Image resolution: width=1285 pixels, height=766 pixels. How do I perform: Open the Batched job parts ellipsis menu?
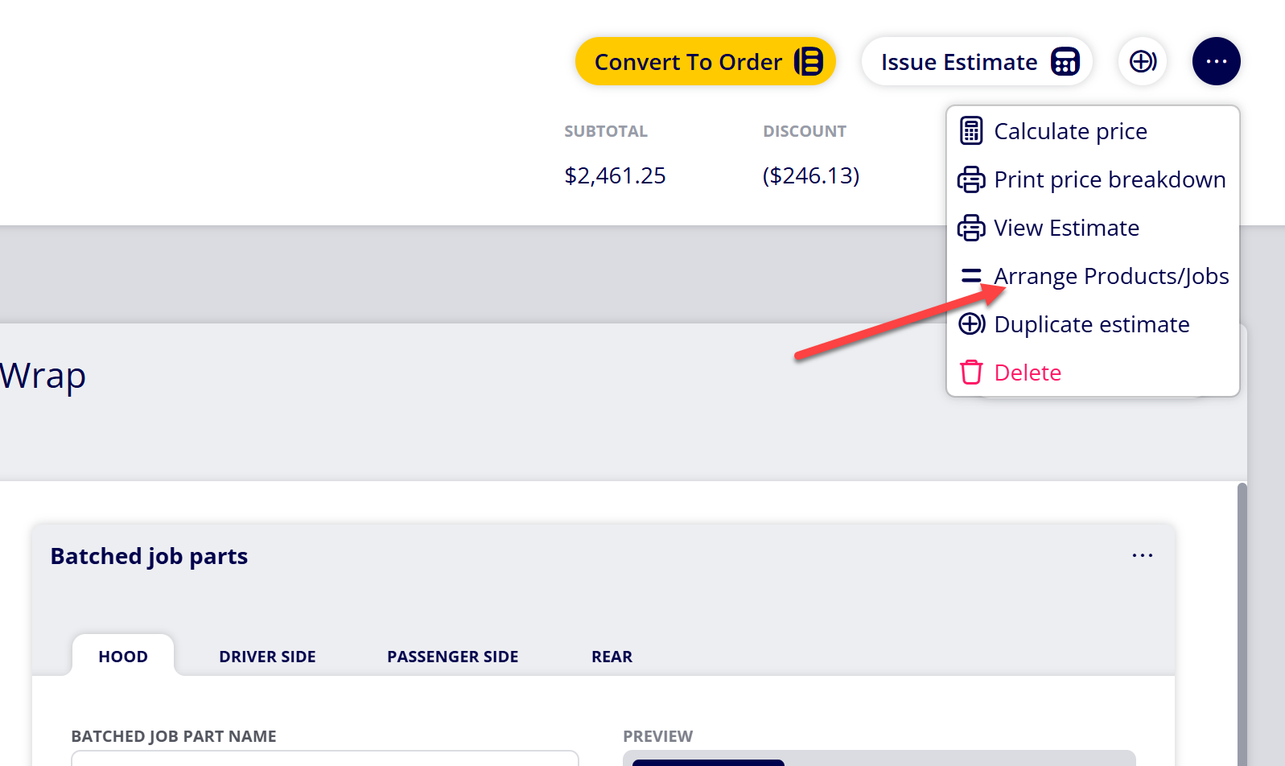coord(1143,555)
